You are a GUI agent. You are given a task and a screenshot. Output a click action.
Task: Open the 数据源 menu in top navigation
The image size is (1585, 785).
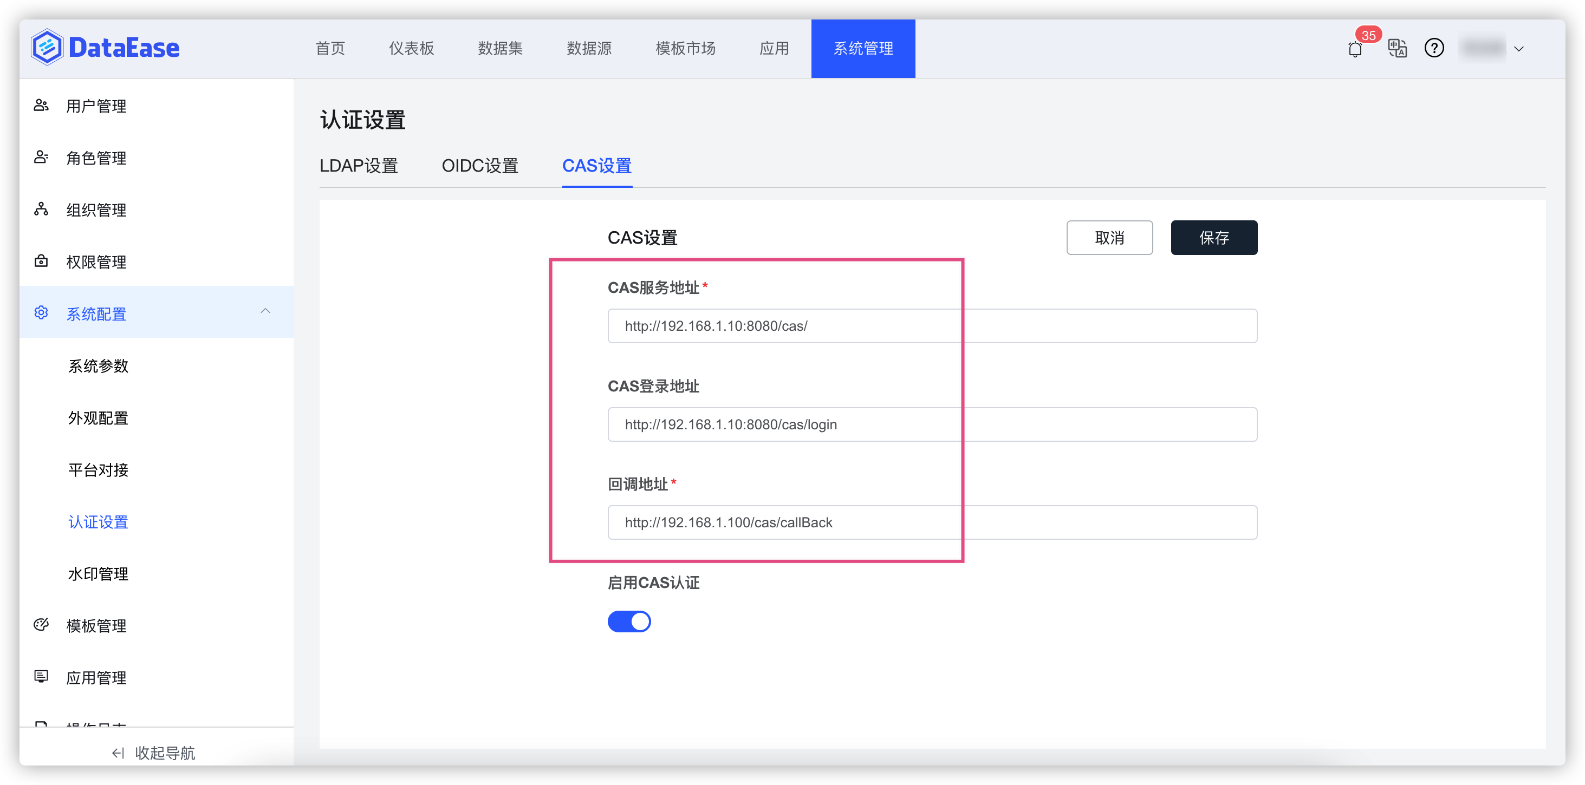click(589, 49)
